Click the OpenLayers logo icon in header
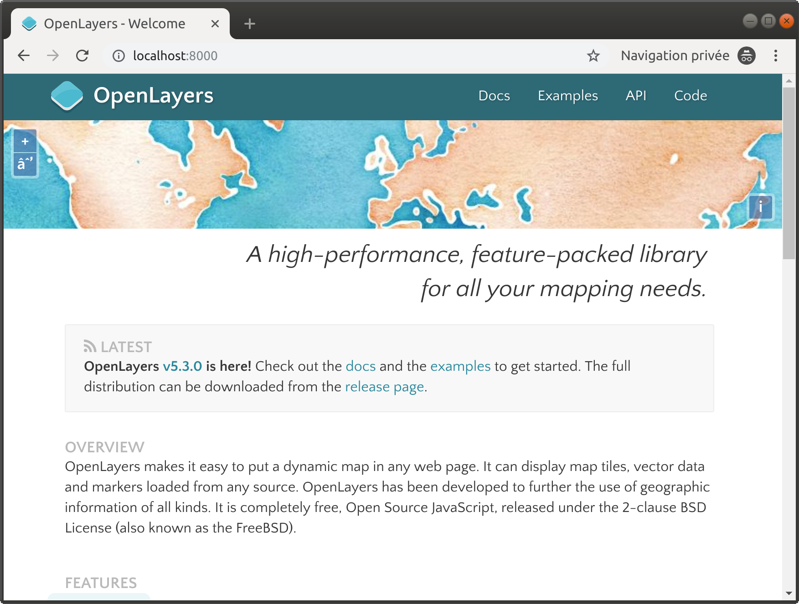The width and height of the screenshot is (799, 604). [x=67, y=96]
